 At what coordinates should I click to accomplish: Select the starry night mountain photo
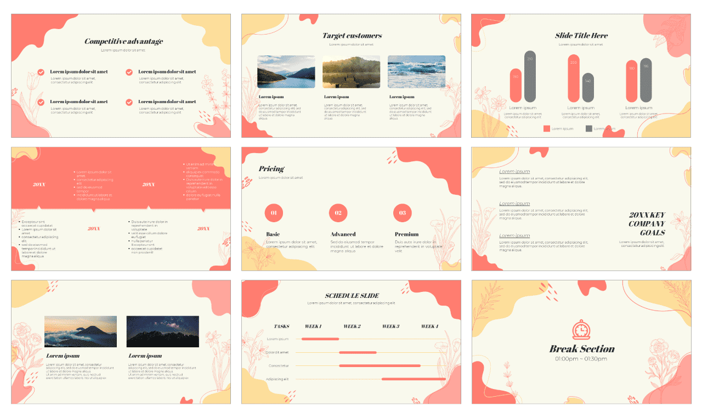coord(163,331)
